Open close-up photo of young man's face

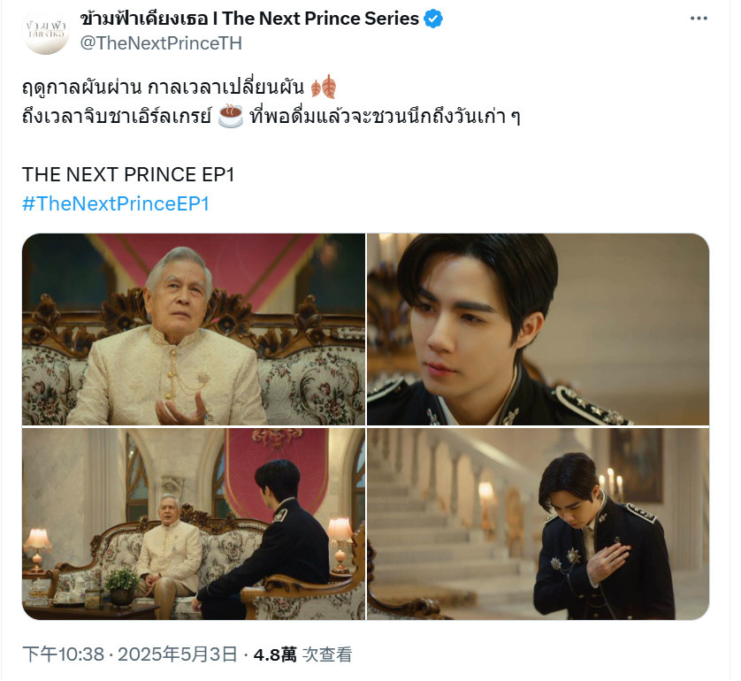(x=539, y=329)
